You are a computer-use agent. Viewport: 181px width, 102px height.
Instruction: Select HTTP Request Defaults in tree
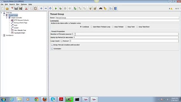point(21,20)
